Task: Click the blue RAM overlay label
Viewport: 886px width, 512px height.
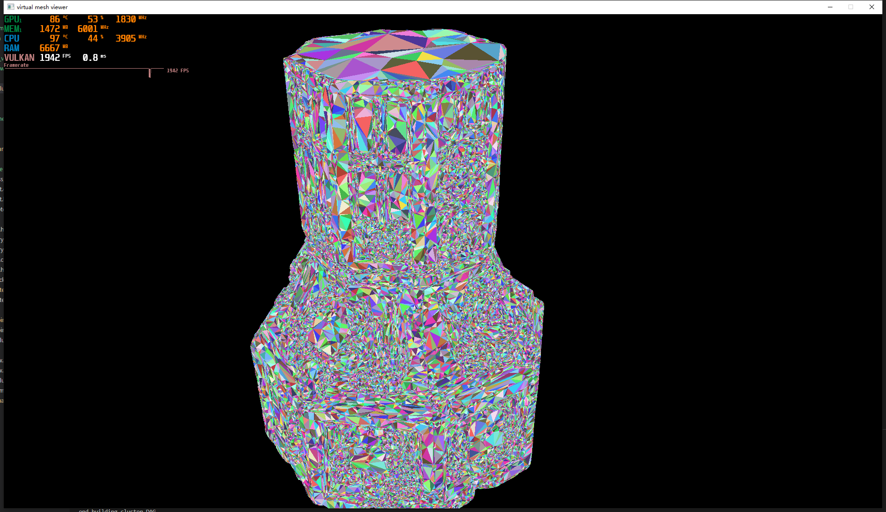Action: [11, 48]
